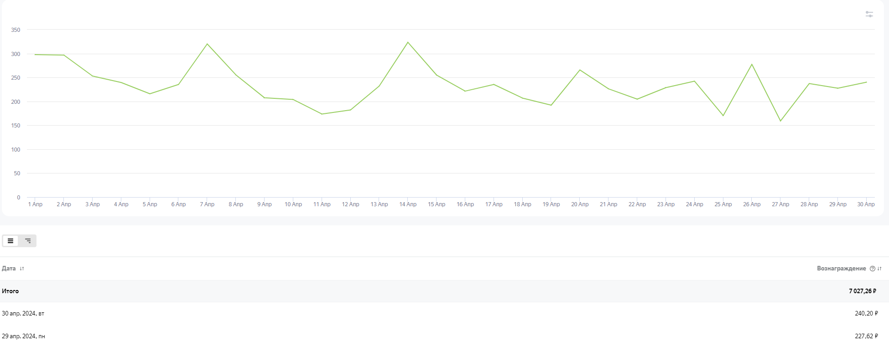The height and width of the screenshot is (346, 889).
Task: Select the 29 апр. 2024 row
Action: pos(23,336)
